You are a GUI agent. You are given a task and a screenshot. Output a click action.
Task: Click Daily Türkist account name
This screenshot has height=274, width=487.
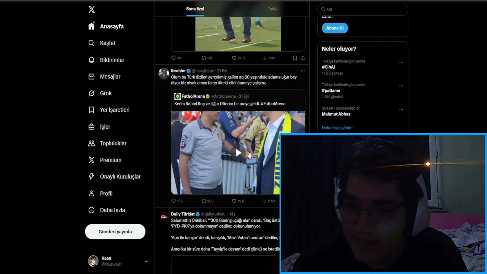tap(183, 214)
